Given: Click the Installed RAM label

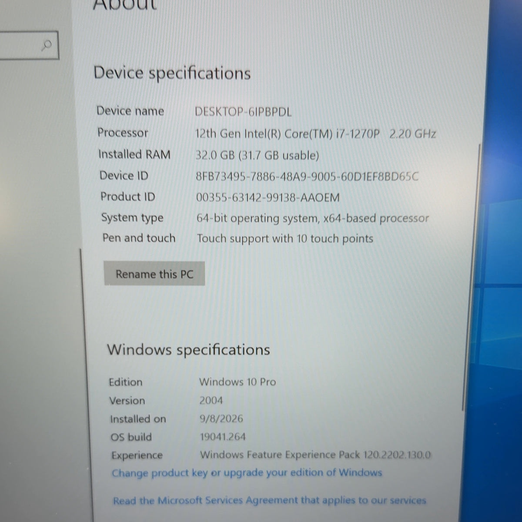Looking at the screenshot, I should point(134,154).
